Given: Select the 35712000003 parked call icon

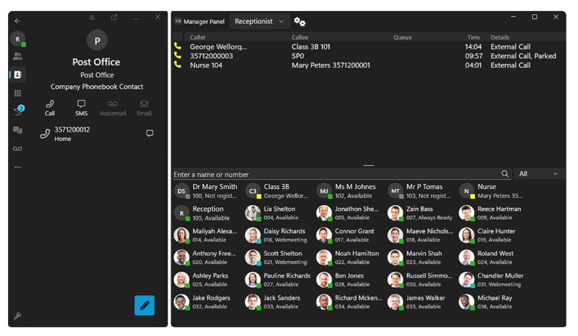Looking at the screenshot, I should [177, 55].
